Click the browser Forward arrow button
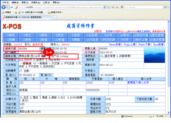Screen dimensions: 171x123 [x=8, y=7]
